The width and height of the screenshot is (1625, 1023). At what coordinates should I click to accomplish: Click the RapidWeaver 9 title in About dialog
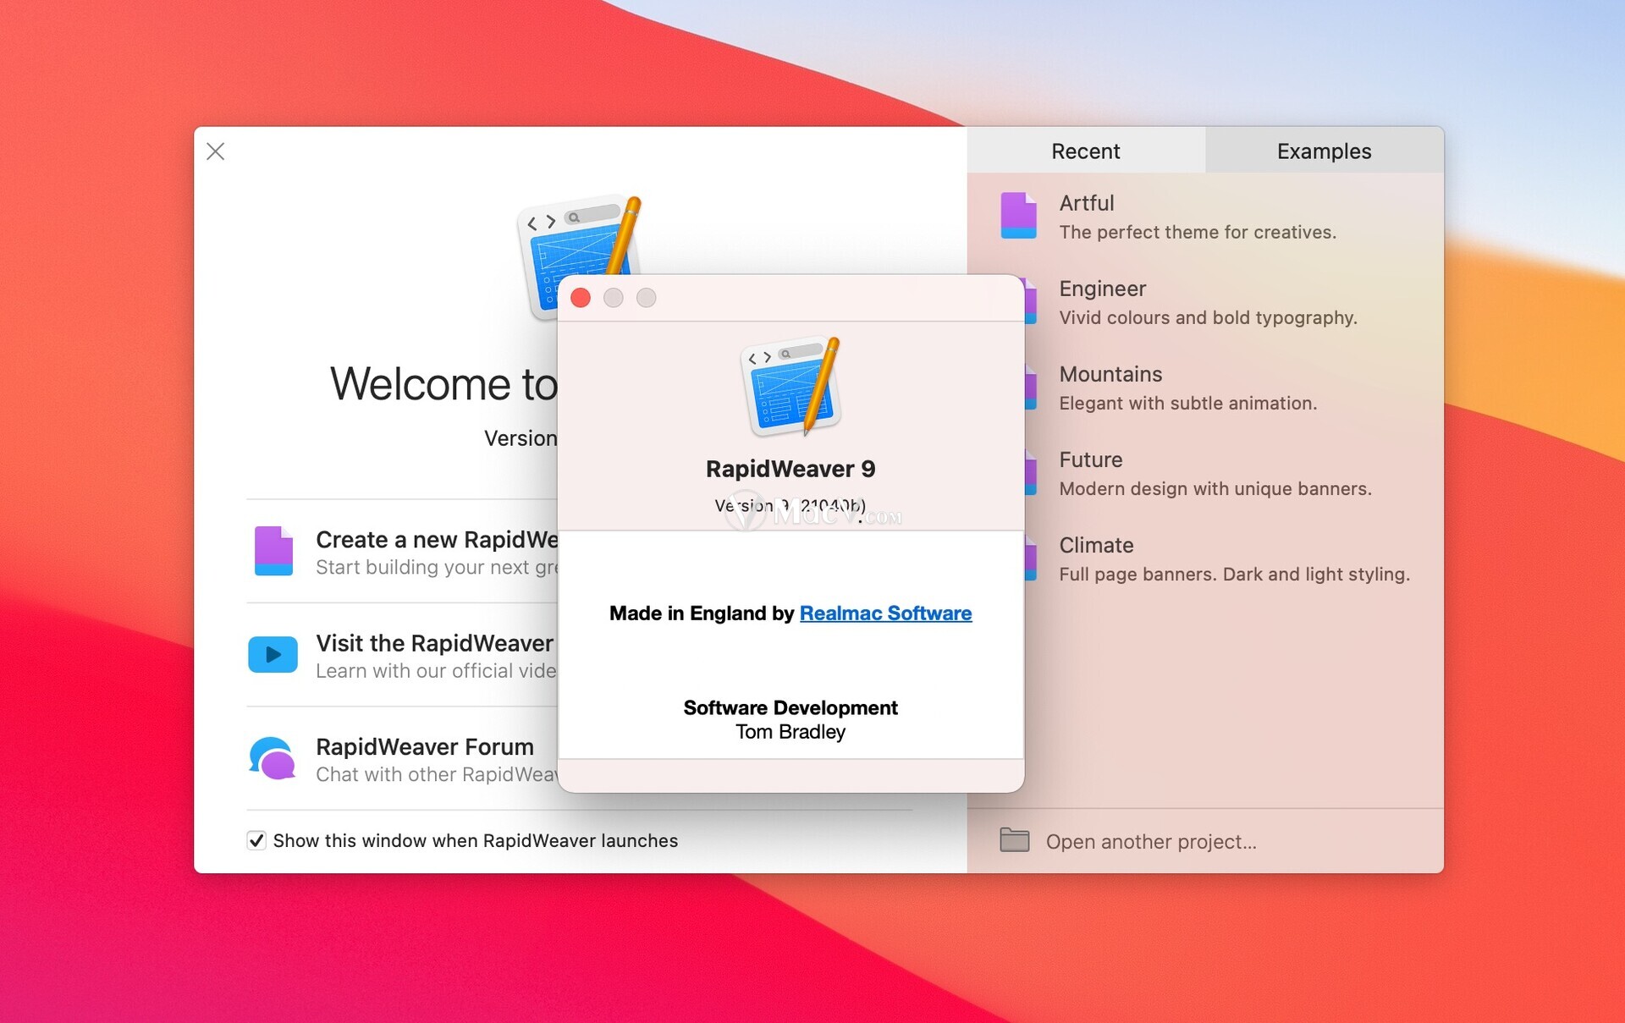[x=790, y=469]
